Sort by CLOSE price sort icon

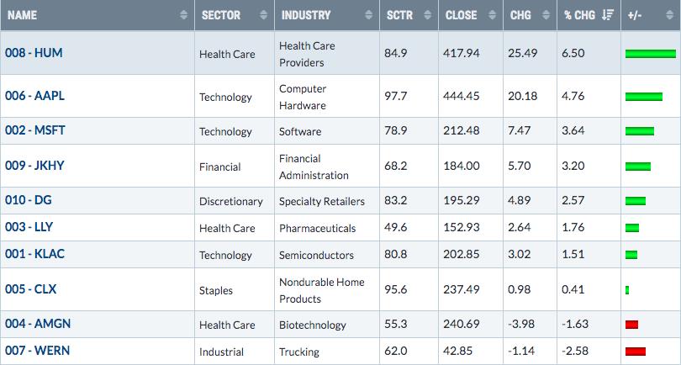point(492,15)
